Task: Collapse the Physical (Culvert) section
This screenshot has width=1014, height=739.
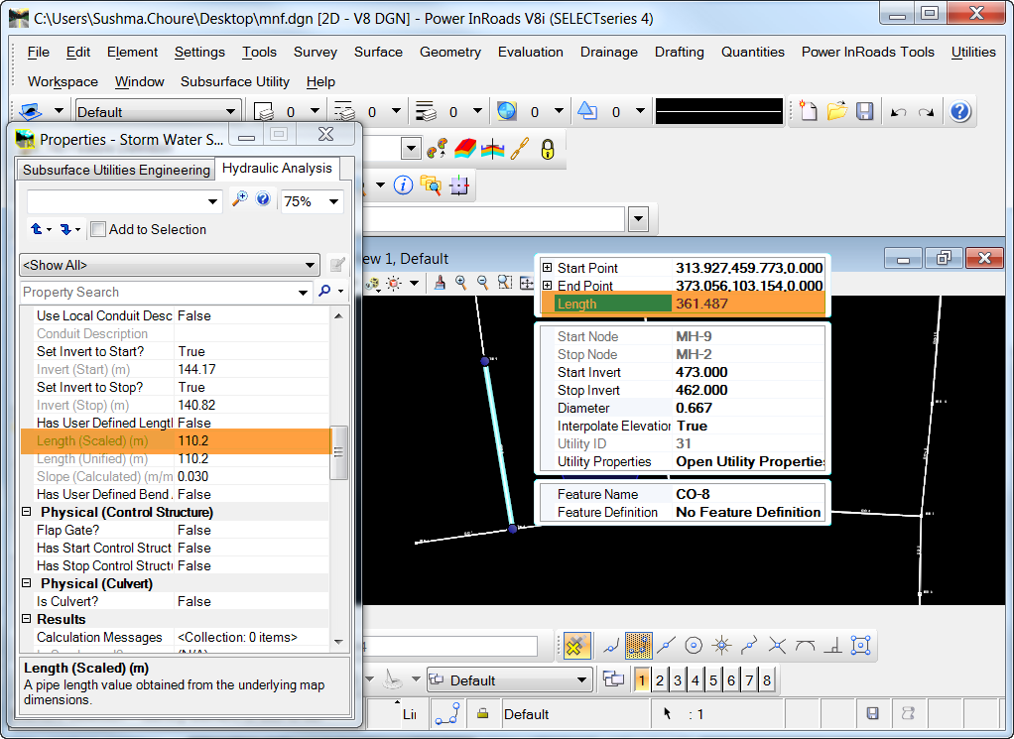Action: pos(27,582)
